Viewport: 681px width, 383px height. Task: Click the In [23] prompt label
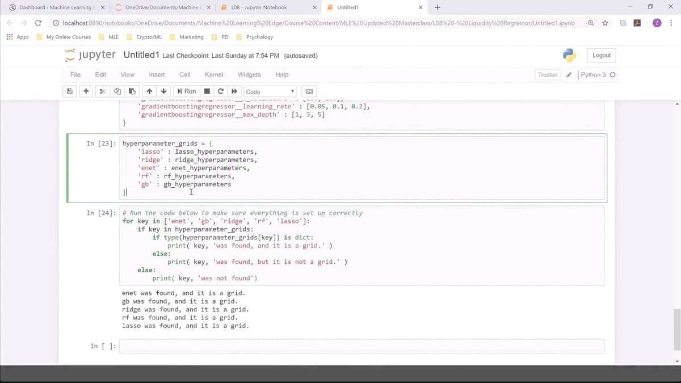click(101, 144)
